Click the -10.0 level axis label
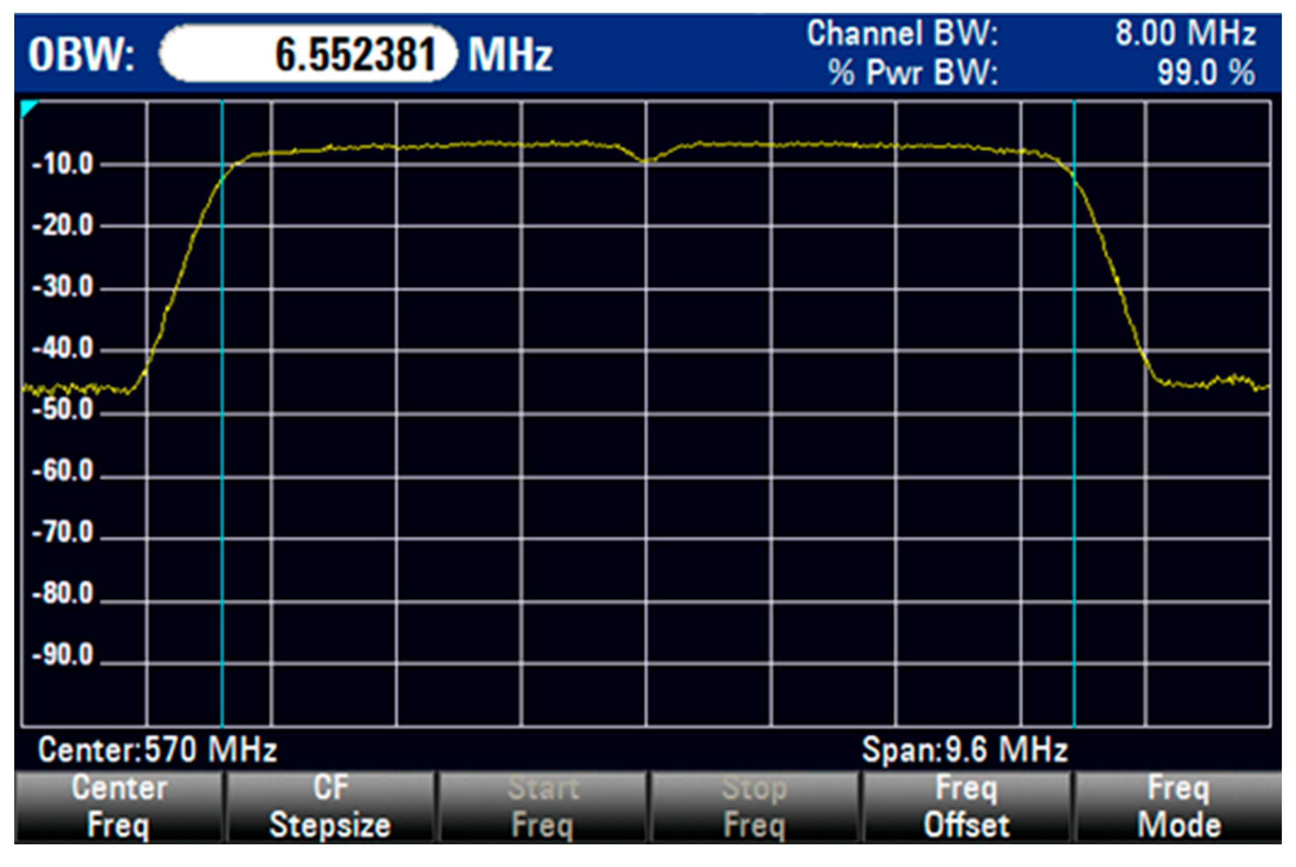 tap(62, 164)
